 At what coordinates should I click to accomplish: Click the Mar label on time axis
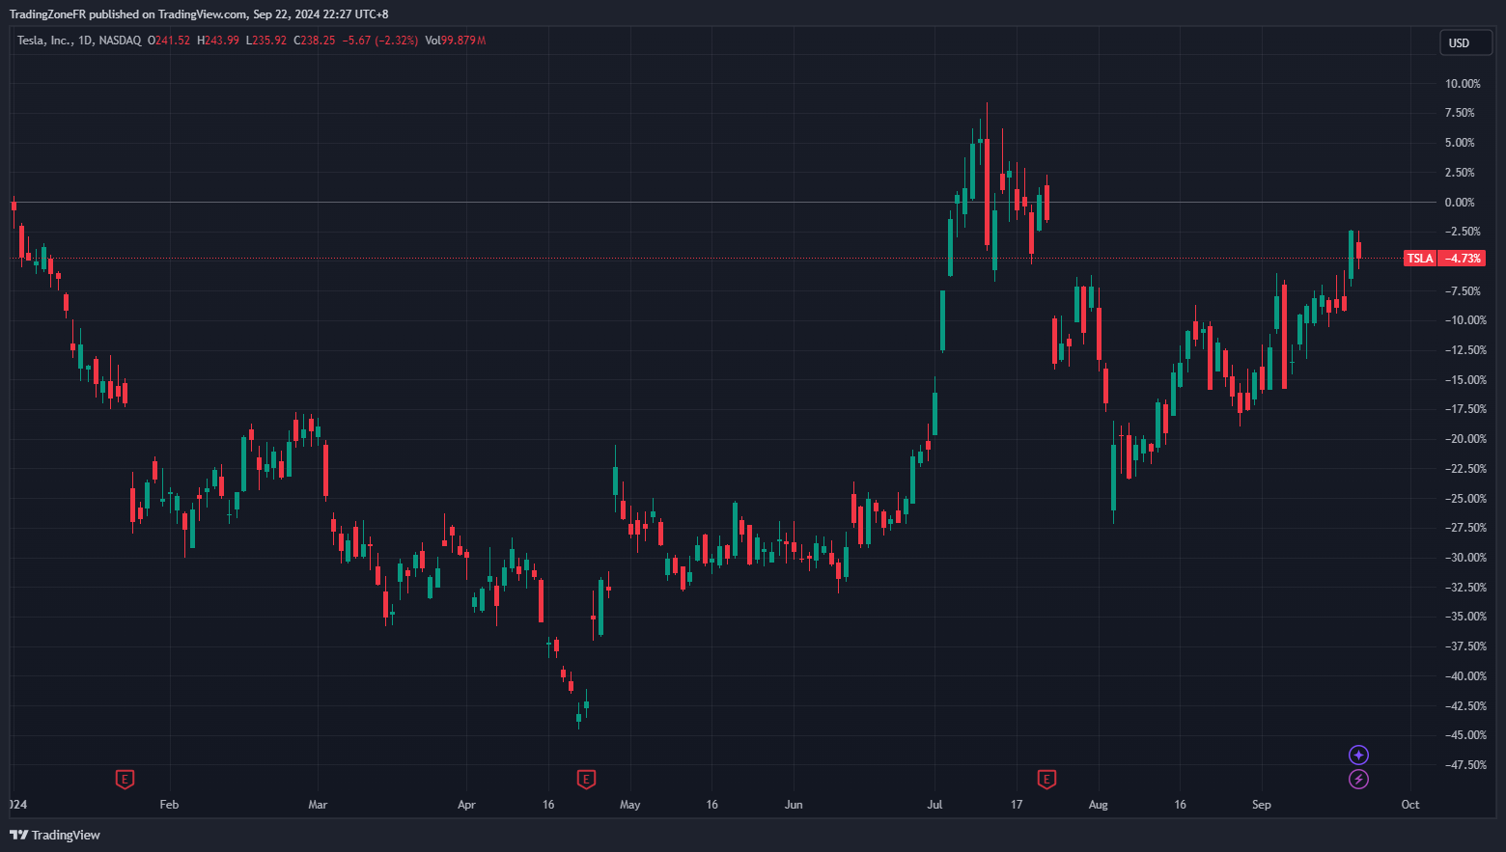coord(318,805)
